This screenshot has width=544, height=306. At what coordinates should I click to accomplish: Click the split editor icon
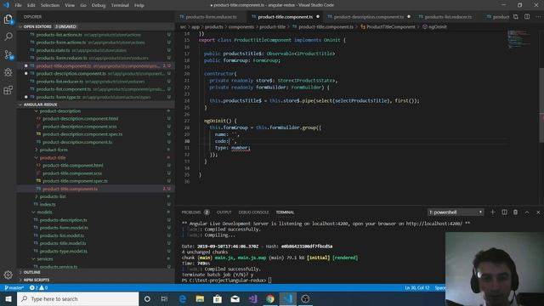pyautogui.click(x=527, y=17)
